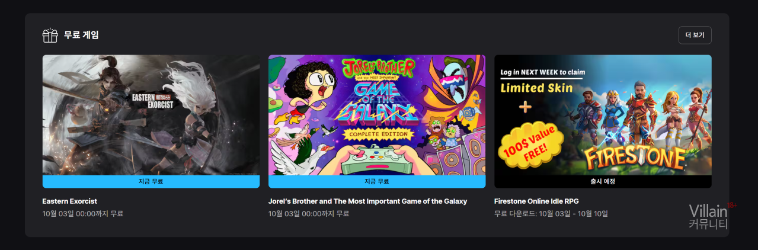
Task: Click the 더 보기 button
Action: [x=695, y=35]
